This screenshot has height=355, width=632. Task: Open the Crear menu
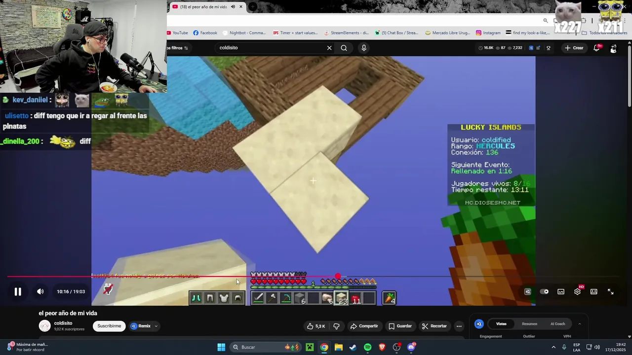(x=574, y=48)
